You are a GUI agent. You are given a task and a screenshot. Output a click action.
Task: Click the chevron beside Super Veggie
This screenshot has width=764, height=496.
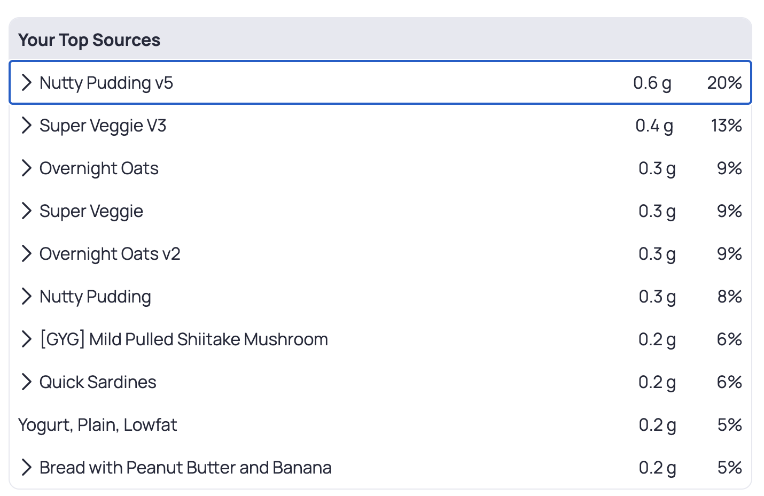pyautogui.click(x=26, y=211)
